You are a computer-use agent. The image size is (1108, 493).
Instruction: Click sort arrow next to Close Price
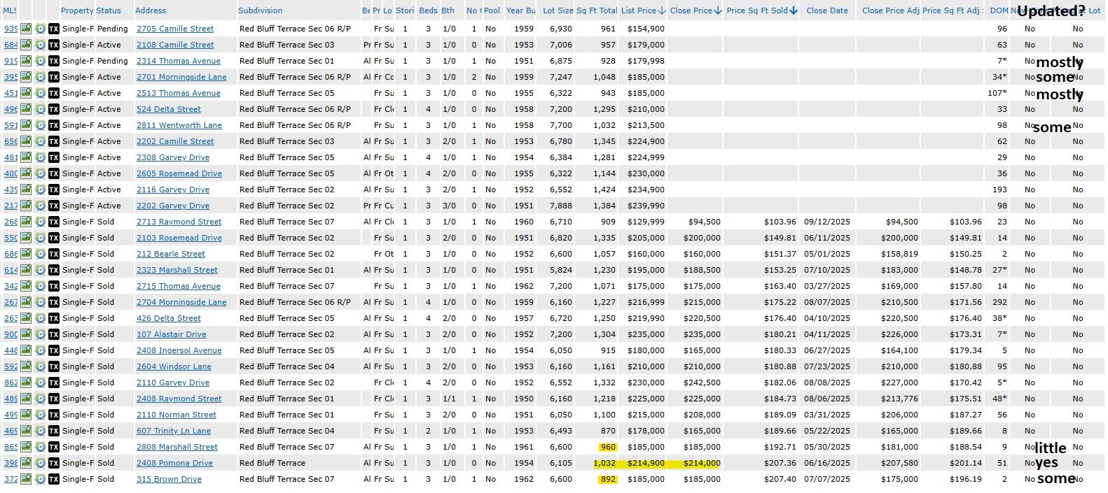(718, 10)
